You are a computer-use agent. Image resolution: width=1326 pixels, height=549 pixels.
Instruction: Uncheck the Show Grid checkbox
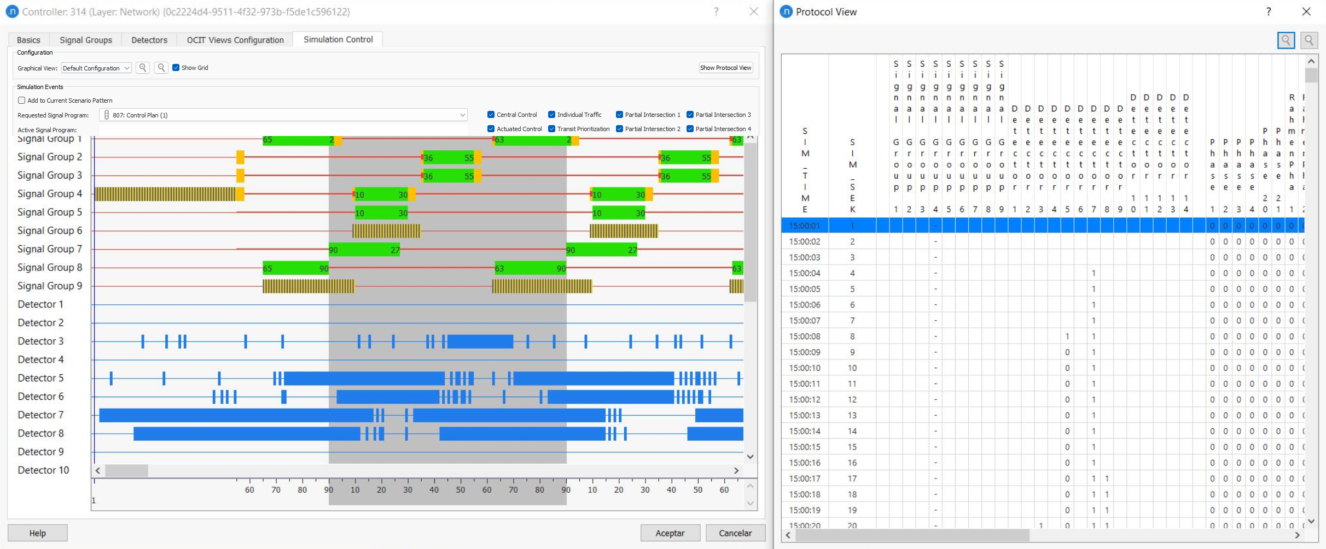tap(176, 68)
